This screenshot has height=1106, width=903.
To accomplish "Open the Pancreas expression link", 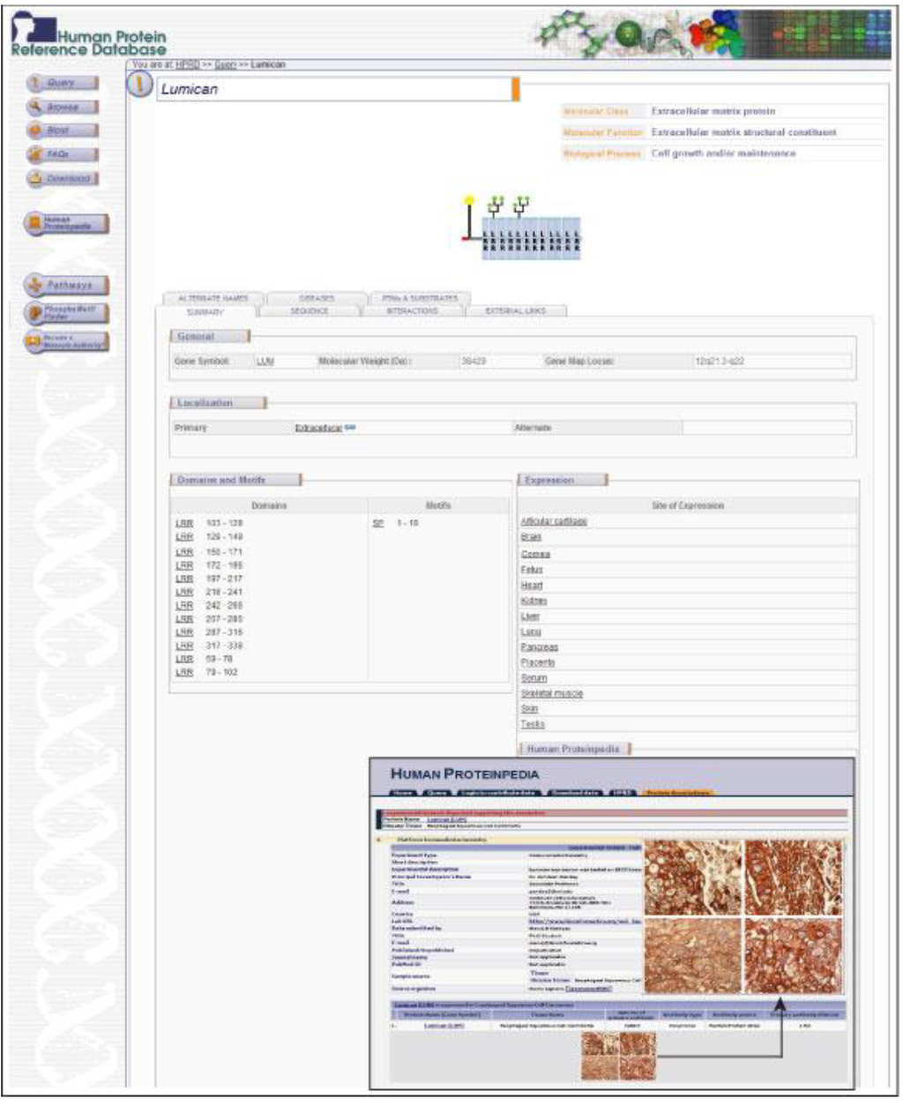I will (539, 647).
